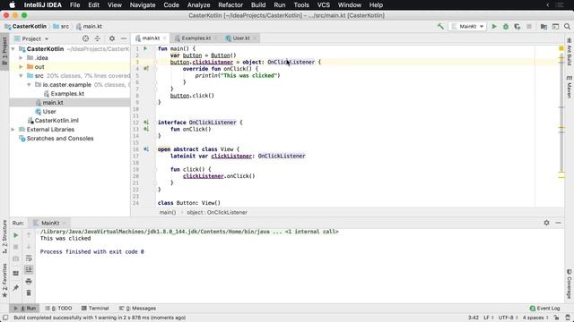Open the File menu
Image resolution: width=574 pixels, height=322 pixels.
coord(74,4)
